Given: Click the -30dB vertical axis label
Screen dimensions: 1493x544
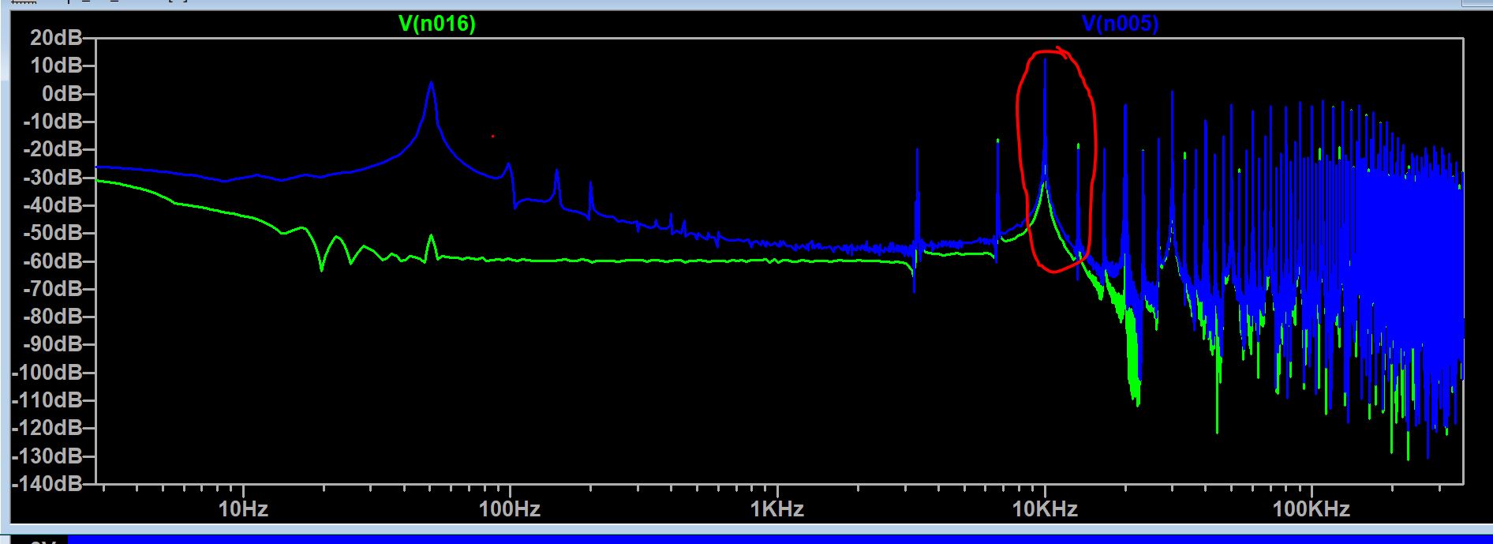Looking at the screenshot, I should (52, 177).
